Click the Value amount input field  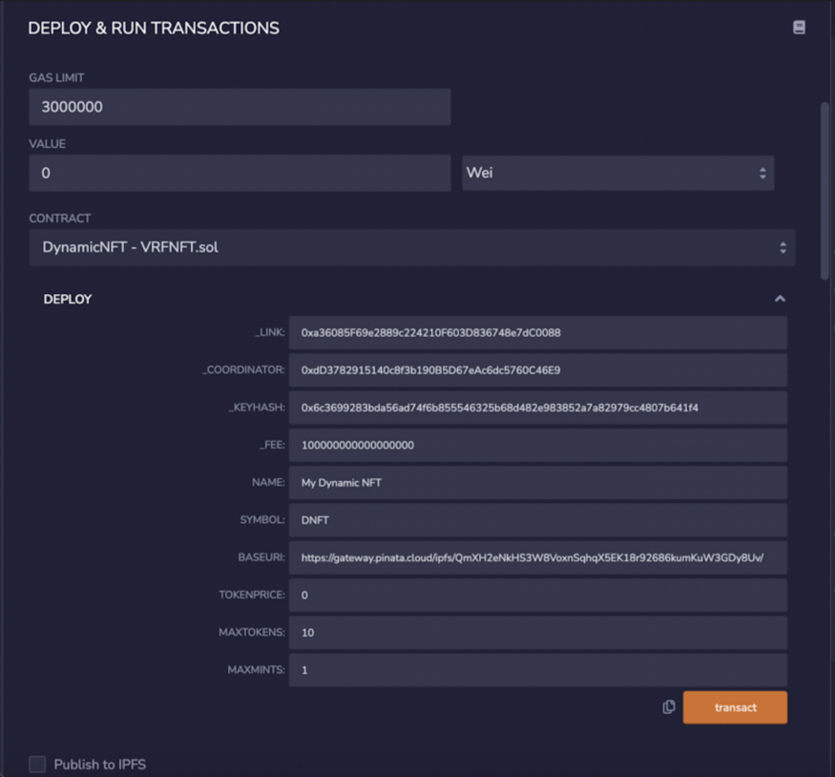click(240, 174)
